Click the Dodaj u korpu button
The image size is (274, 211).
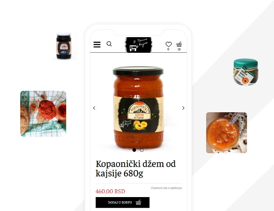pyautogui.click(x=123, y=203)
